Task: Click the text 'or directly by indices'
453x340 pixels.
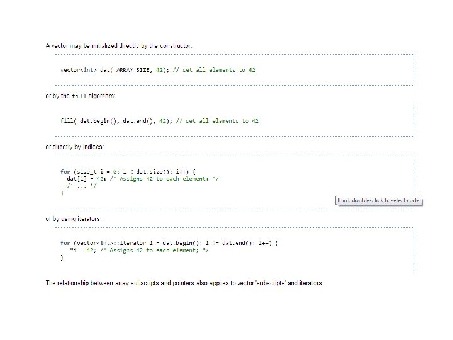Action: (x=75, y=147)
